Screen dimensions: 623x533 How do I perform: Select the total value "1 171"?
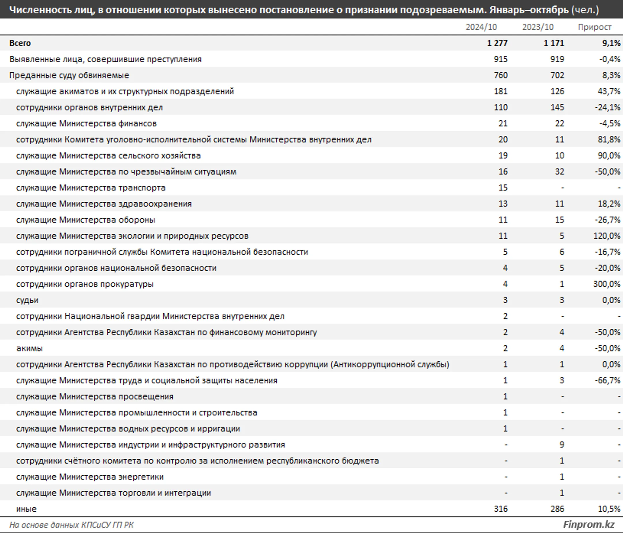click(x=554, y=43)
